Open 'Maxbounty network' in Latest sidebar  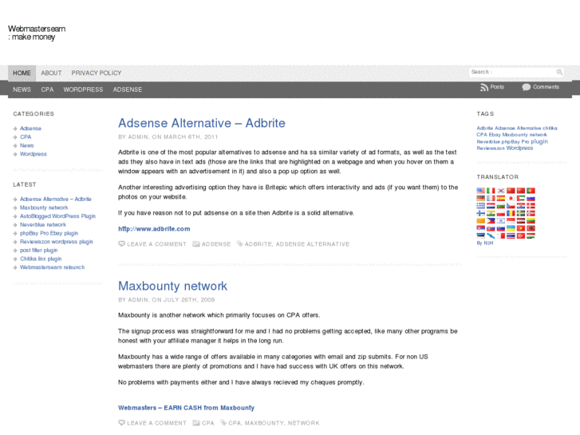click(44, 208)
